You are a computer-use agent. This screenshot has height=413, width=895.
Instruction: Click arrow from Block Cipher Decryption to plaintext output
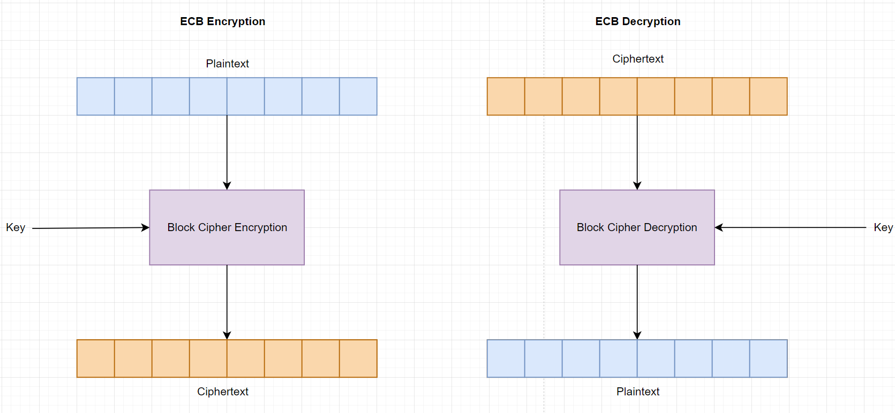pyautogui.click(x=637, y=302)
